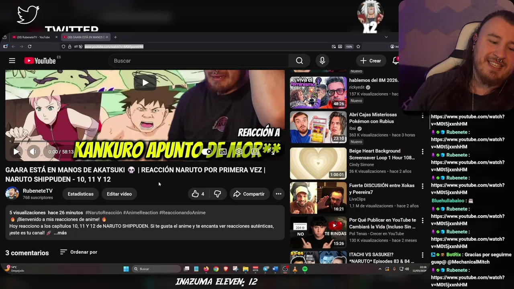Viewport: 514px width, 289px height.
Task: Switch to the RubeneteTV - YouTube browser tab
Action: click(33, 37)
